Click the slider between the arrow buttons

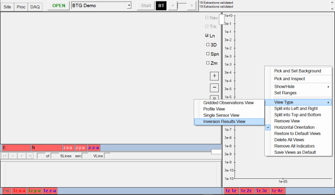click(182, 6)
